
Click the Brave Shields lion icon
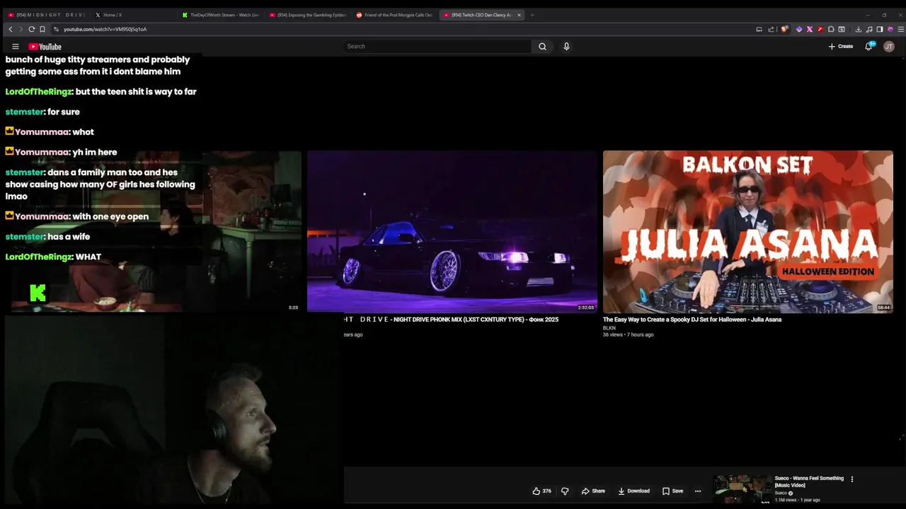(x=785, y=29)
